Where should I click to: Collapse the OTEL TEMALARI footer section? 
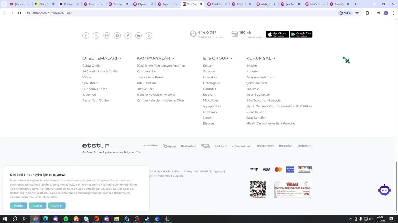tap(102, 58)
